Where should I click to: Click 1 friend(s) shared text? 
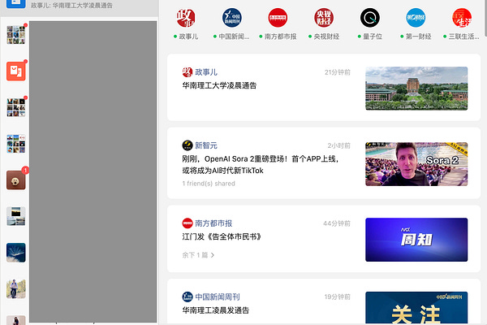point(209,184)
